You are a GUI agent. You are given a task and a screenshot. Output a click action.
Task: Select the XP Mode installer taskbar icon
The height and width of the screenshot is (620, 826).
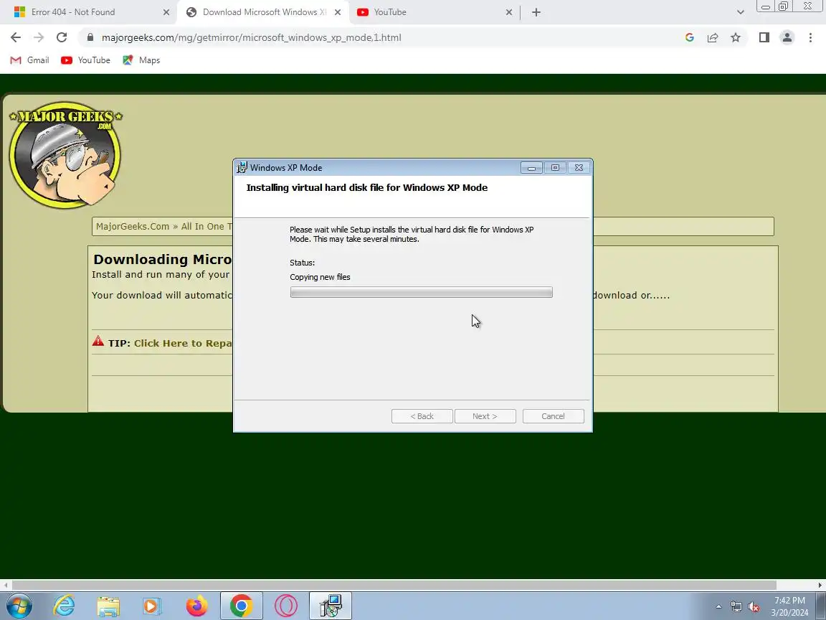(x=331, y=606)
